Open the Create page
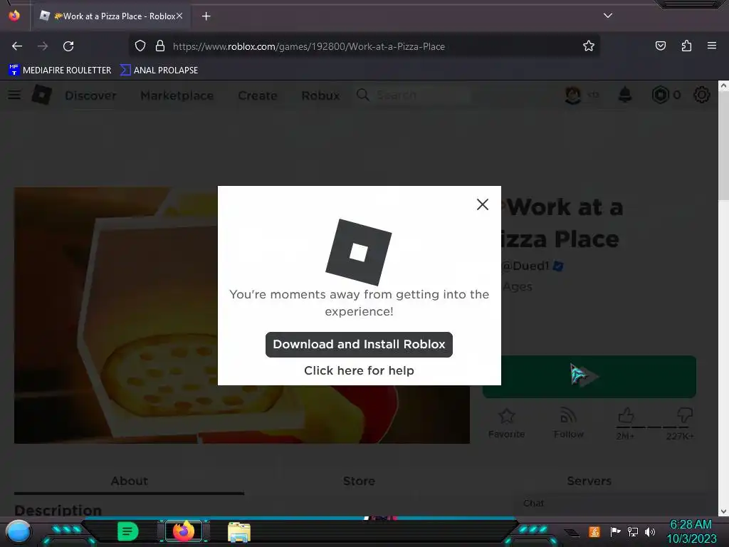The width and height of the screenshot is (729, 547). [258, 95]
